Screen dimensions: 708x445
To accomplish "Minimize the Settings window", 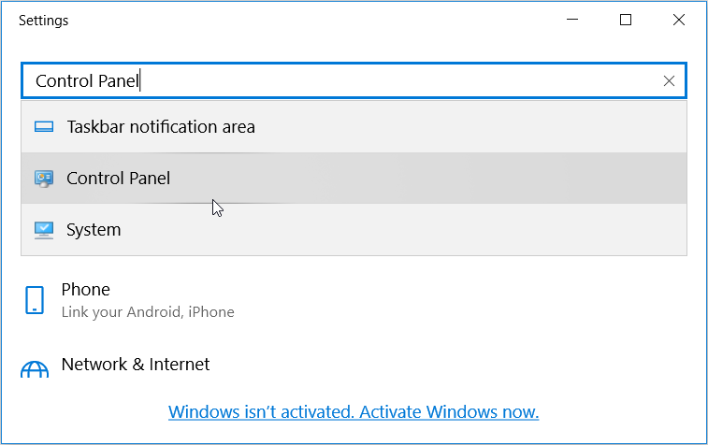I will tap(574, 21).
